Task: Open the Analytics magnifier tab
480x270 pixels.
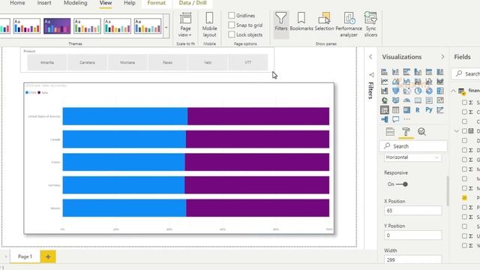Action: click(421, 132)
